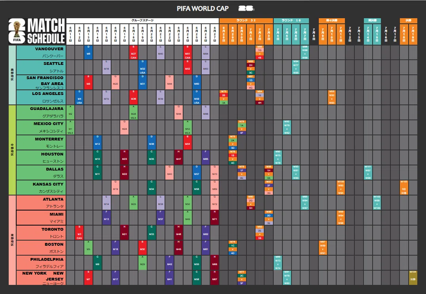This screenshot has width=426, height=294.
Task: Select the 決勝 final stage header
Action: click(x=409, y=21)
